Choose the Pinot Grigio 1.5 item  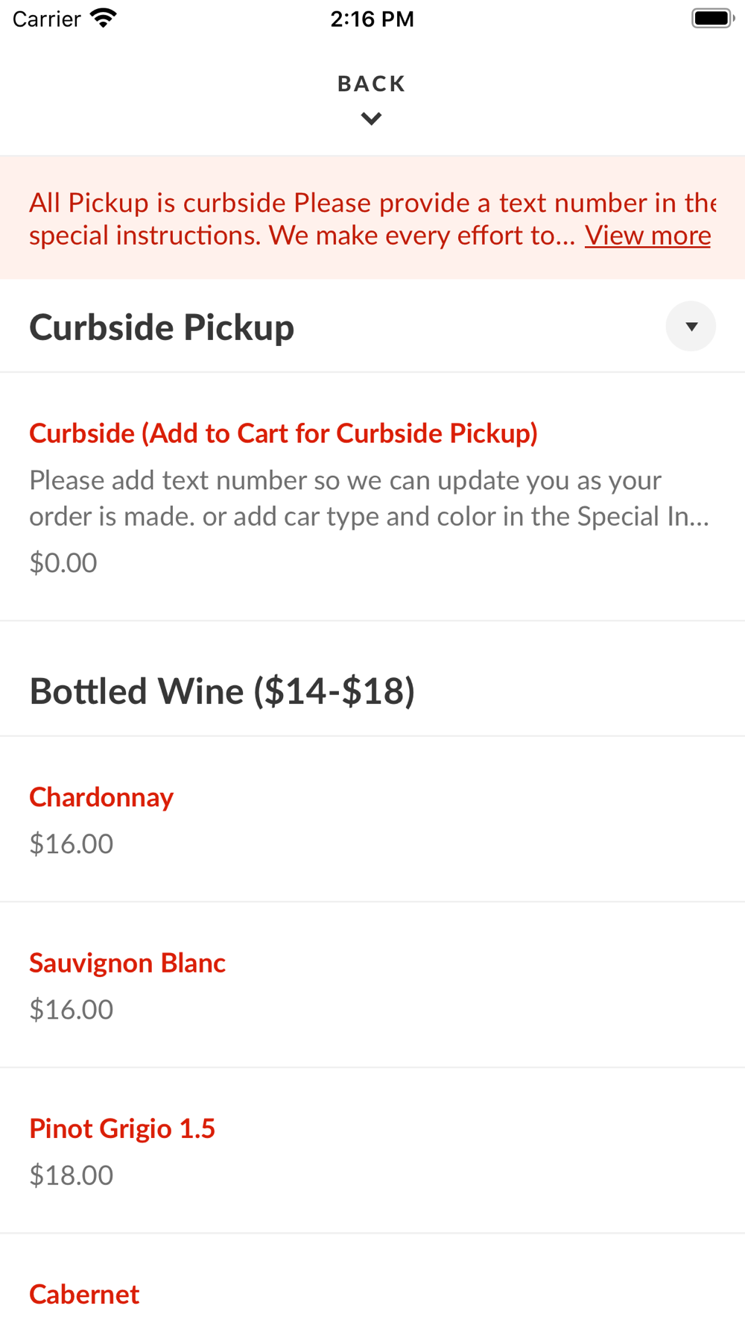tap(122, 1128)
